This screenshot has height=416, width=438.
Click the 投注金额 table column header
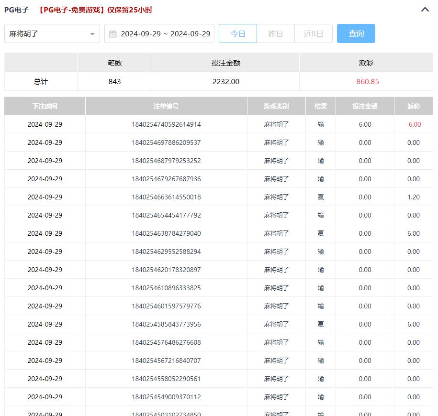[365, 106]
